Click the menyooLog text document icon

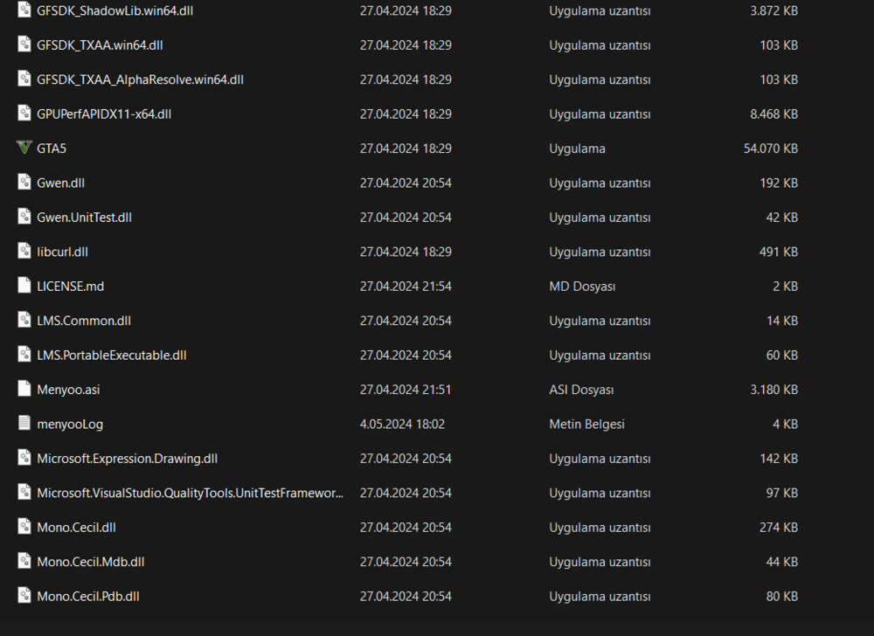[24, 424]
